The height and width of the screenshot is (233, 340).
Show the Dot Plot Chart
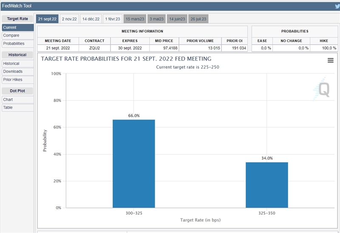tap(17, 99)
